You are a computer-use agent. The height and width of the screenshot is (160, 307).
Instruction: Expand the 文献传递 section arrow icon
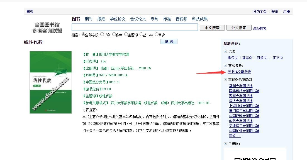tap(225, 65)
